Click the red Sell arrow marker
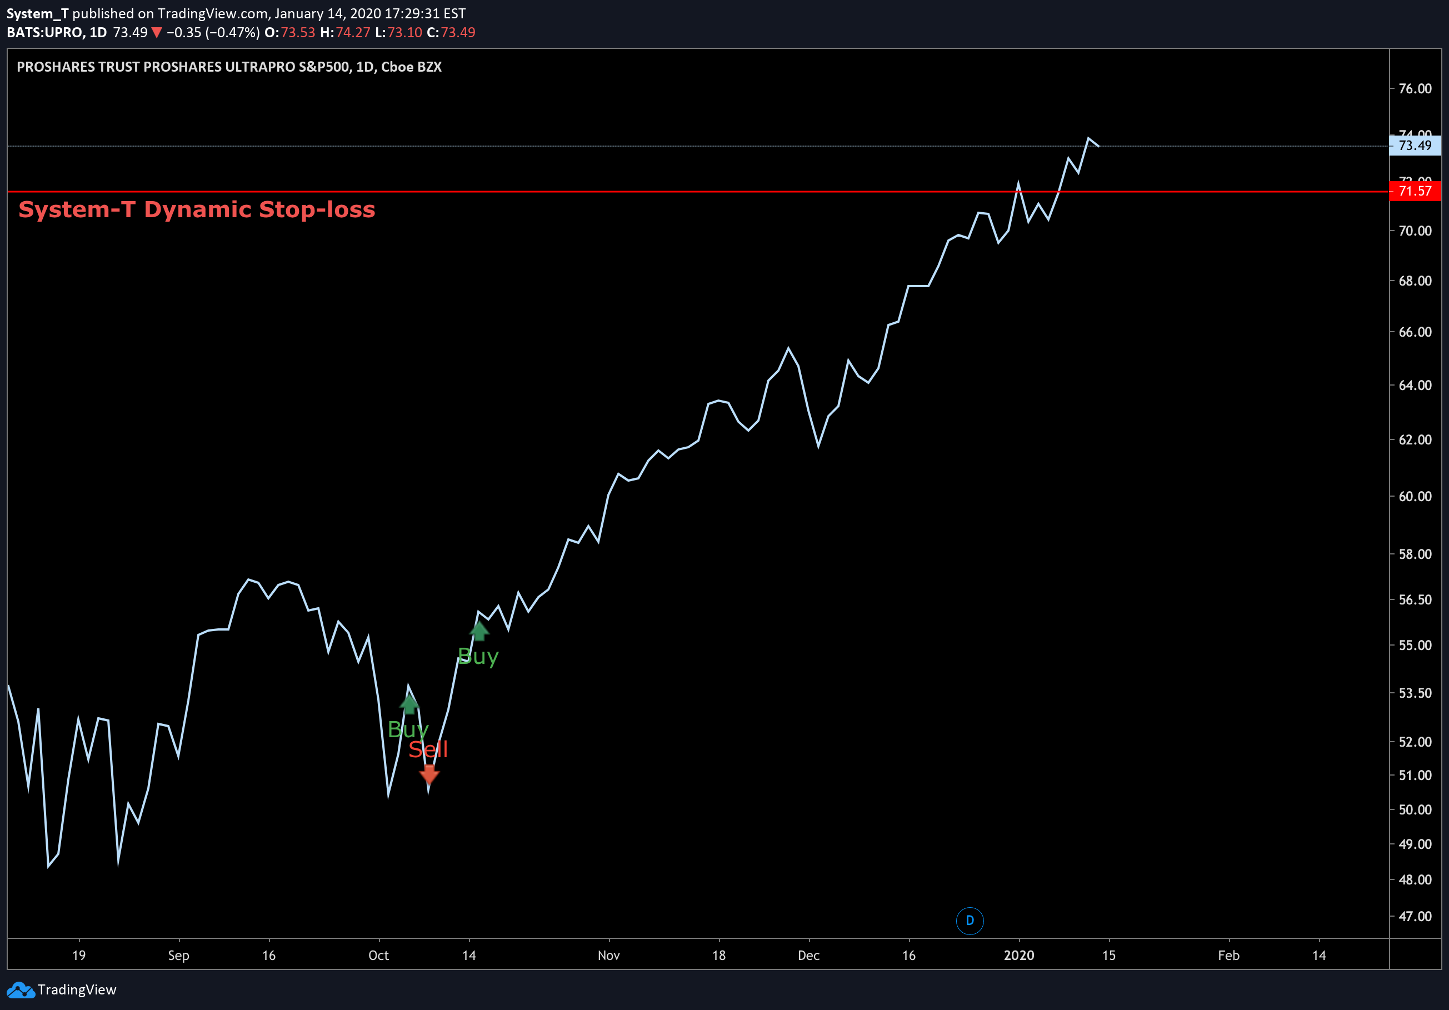1449x1010 pixels. [429, 774]
